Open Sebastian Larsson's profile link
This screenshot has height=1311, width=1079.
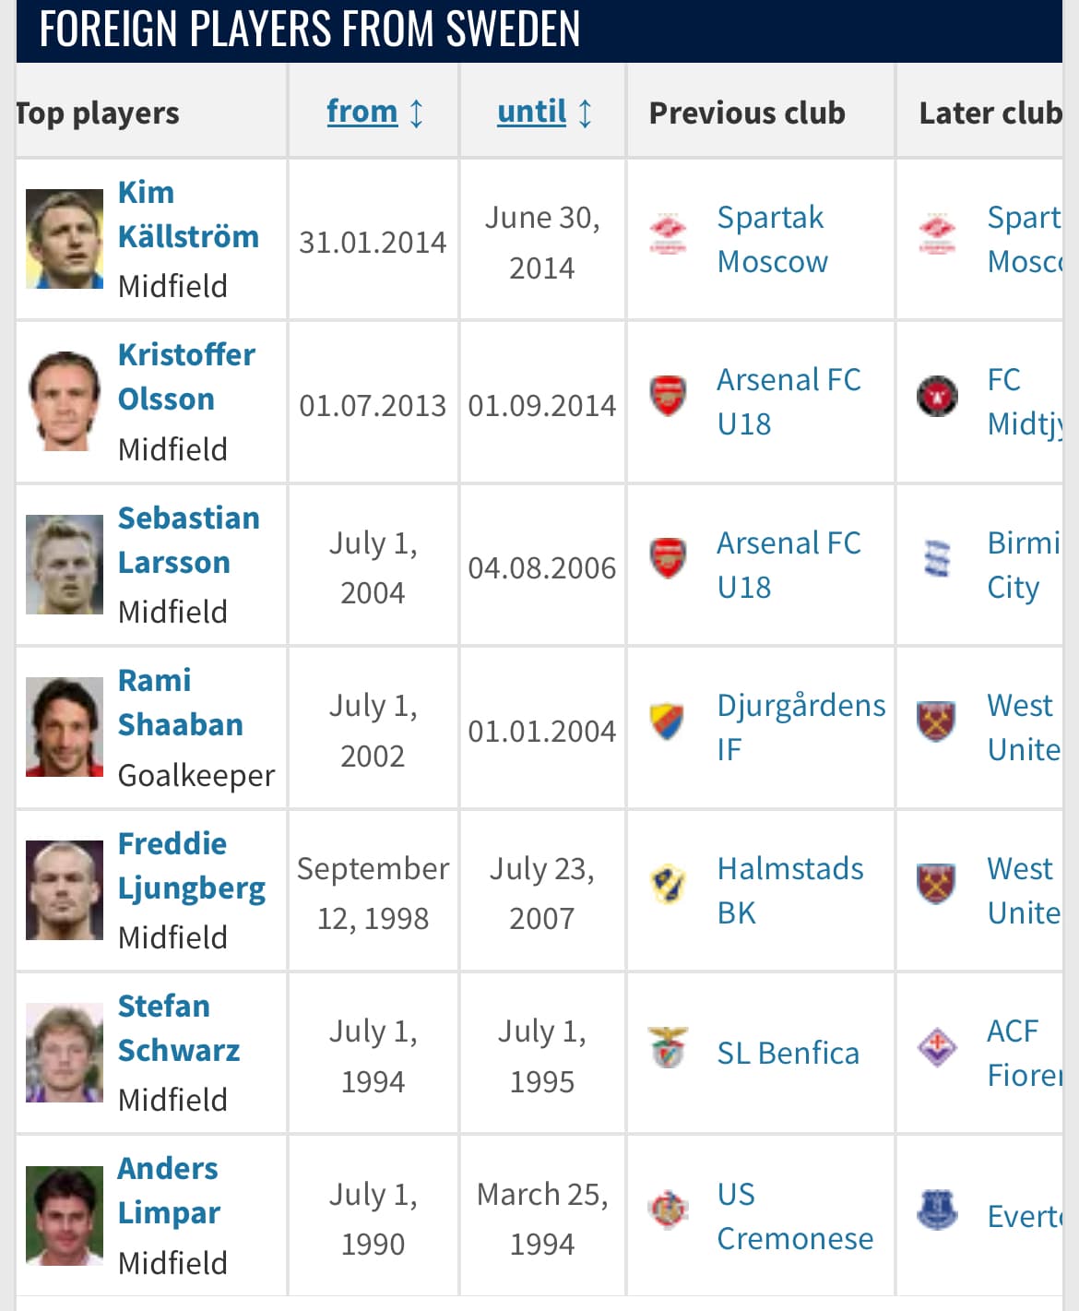click(188, 541)
